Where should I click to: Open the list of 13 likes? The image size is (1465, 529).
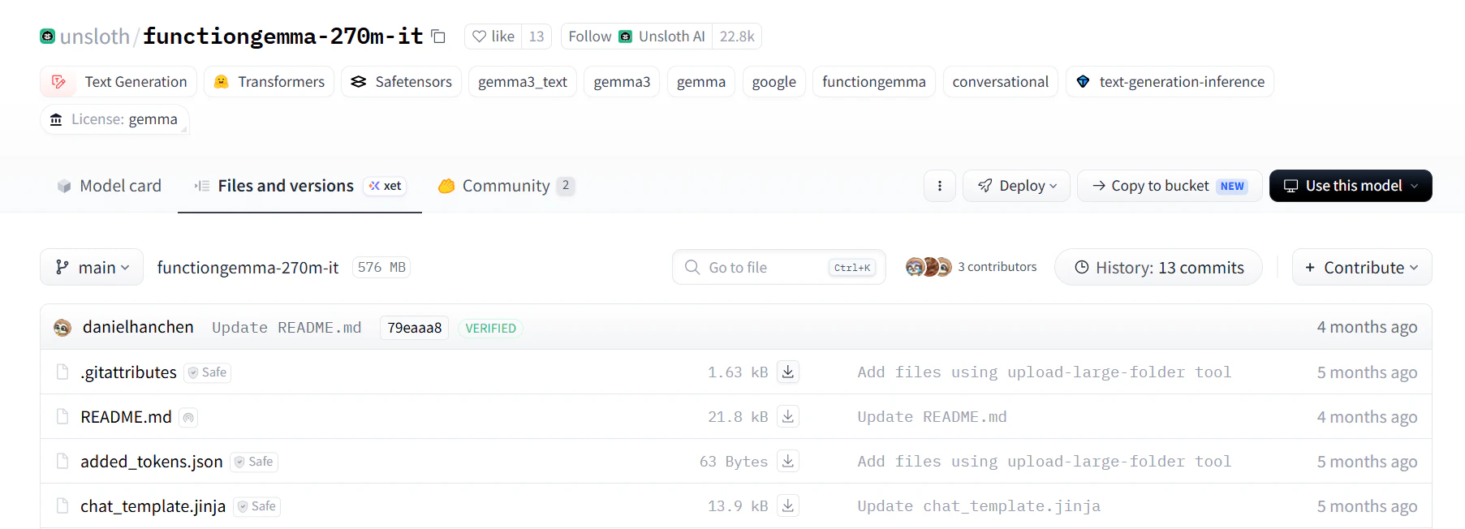536,37
